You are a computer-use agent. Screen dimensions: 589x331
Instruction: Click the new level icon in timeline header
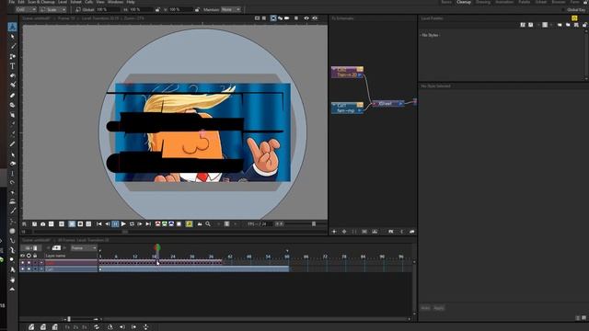[56, 247]
